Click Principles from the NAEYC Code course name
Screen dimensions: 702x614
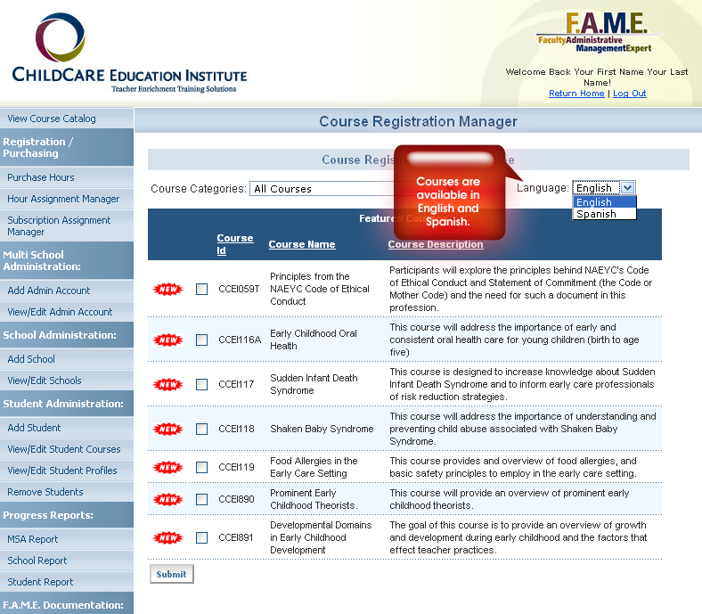[320, 289]
